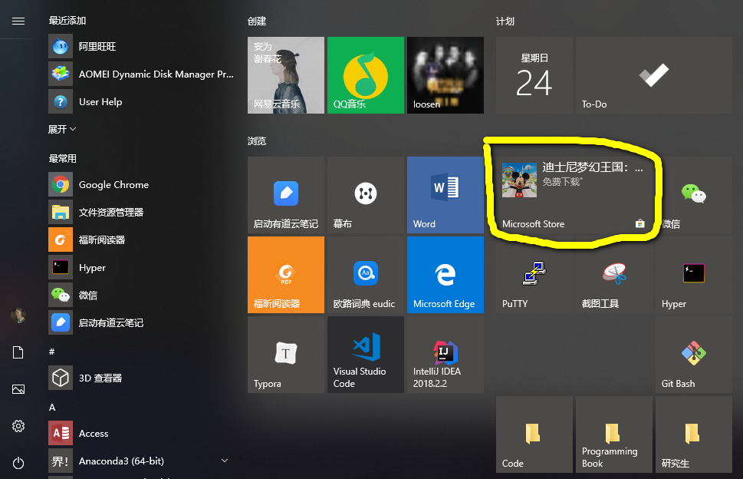
Task: Open the Typora tile
Action: (x=285, y=354)
